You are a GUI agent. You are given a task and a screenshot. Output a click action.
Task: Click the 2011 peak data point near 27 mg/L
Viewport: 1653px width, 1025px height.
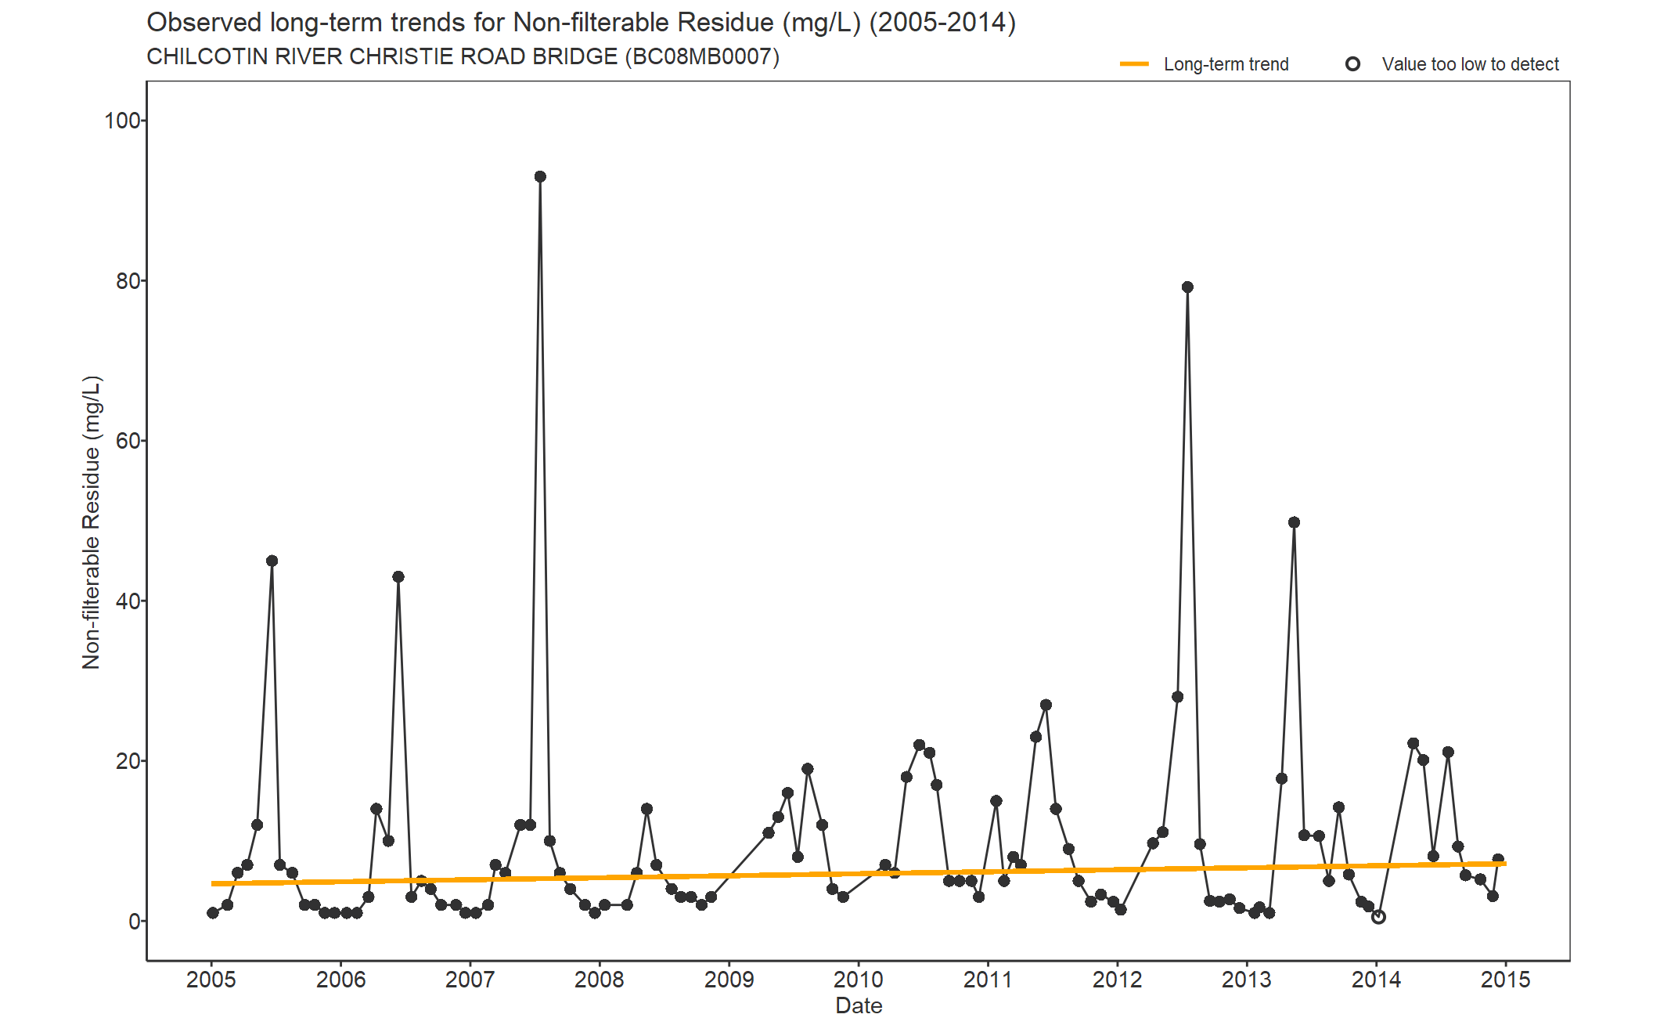click(x=1046, y=706)
